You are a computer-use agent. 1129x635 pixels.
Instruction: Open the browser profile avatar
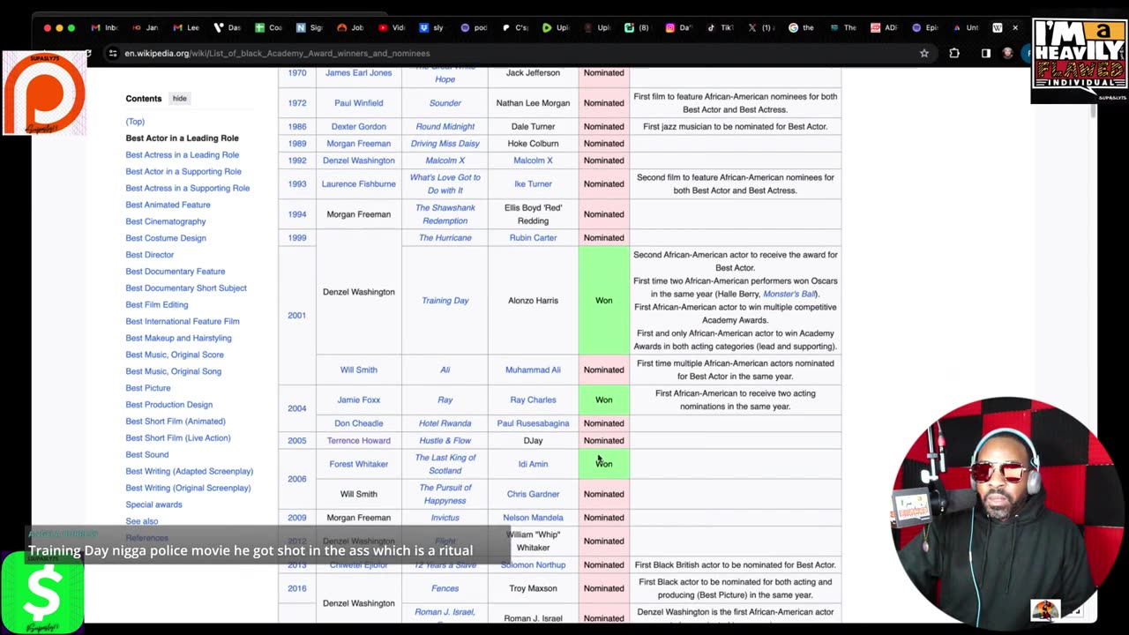(1008, 53)
